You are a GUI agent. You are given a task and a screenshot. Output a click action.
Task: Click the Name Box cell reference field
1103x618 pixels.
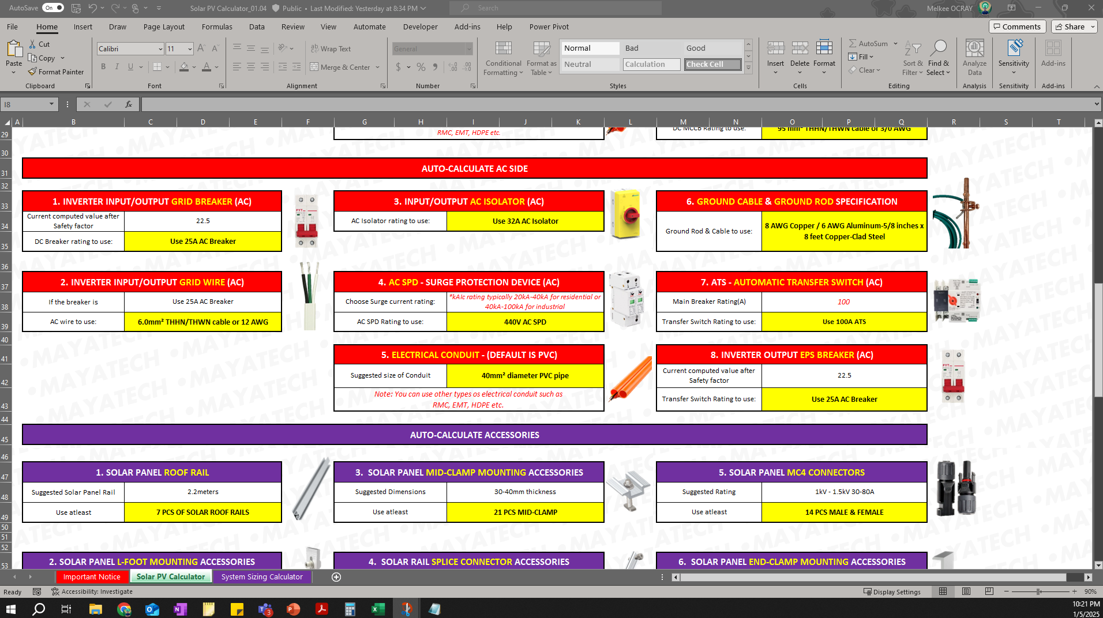[26, 104]
